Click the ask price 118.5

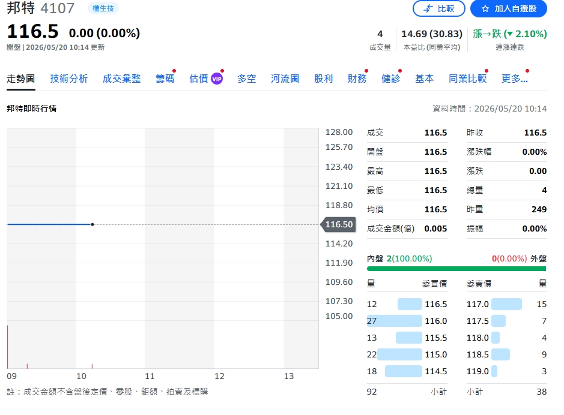click(478, 354)
